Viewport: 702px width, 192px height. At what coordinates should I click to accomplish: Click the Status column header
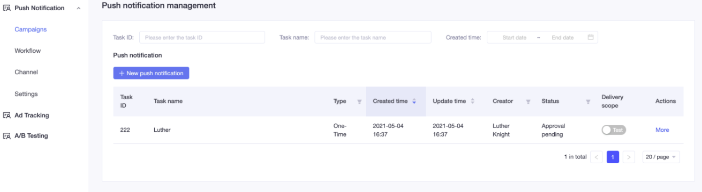tap(550, 101)
